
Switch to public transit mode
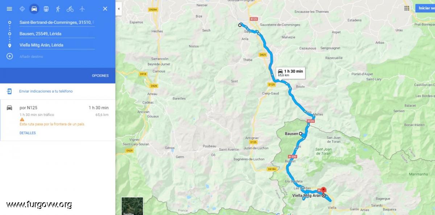point(46,9)
